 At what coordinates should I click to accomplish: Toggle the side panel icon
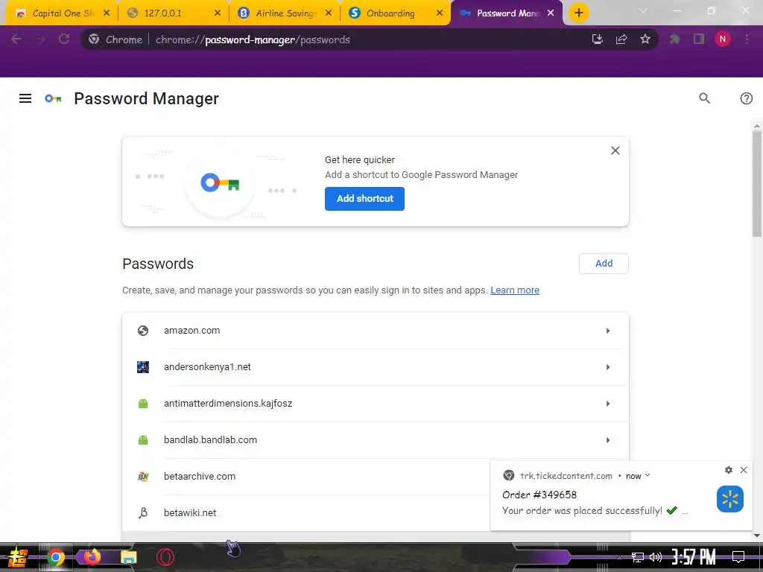click(x=699, y=39)
